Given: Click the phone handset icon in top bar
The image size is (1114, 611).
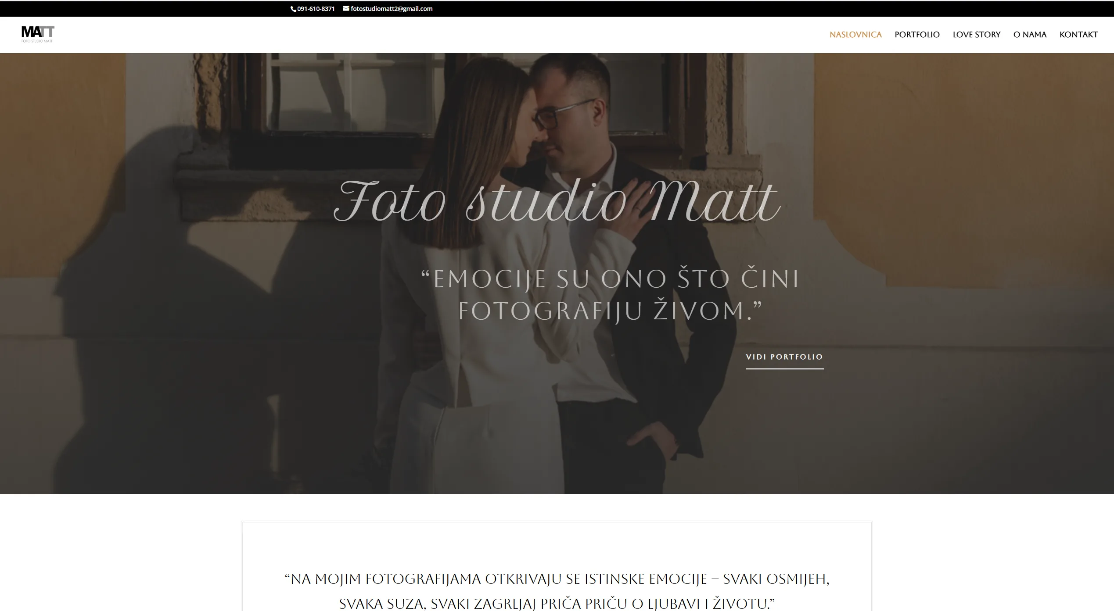Looking at the screenshot, I should 294,9.
